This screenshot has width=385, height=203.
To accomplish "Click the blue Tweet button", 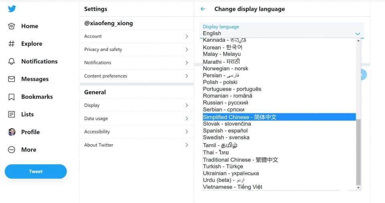I will (36, 171).
